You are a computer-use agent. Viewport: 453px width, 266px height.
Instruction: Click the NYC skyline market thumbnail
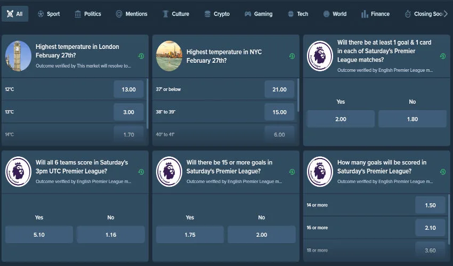[169, 56]
